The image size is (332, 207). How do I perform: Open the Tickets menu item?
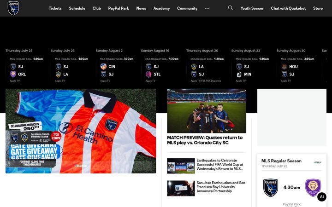pyautogui.click(x=55, y=8)
